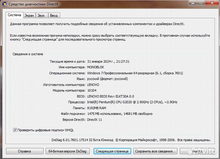Click the Операционная система label

click(67, 73)
